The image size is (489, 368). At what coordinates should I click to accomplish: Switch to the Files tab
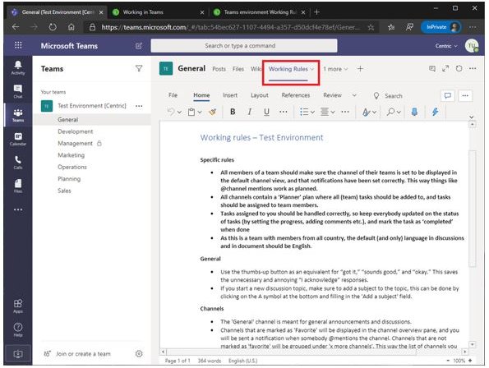point(238,69)
